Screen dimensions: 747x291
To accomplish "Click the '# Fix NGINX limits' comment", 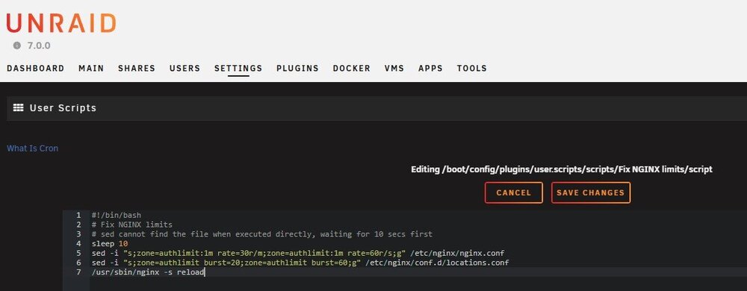I will (x=132, y=225).
